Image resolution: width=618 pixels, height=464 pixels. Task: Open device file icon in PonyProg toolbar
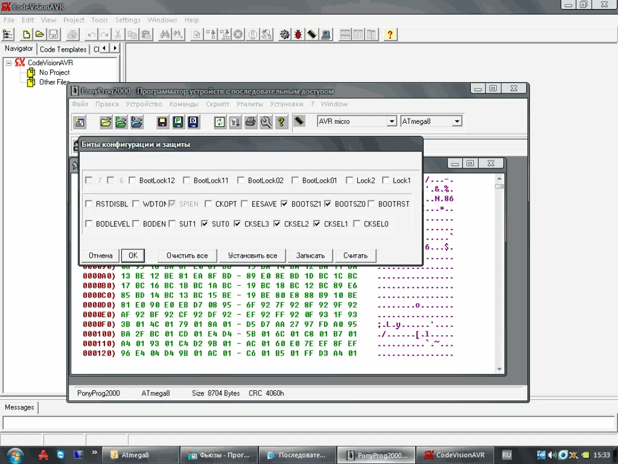(106, 122)
